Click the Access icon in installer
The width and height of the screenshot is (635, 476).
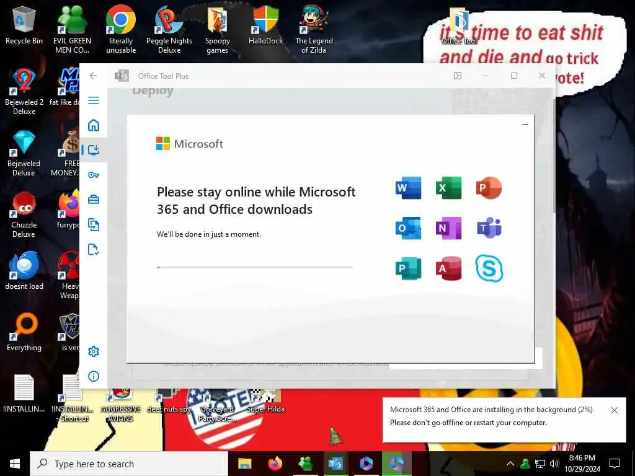[448, 268]
